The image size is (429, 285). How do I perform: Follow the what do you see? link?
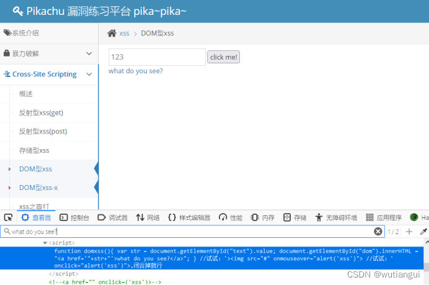coord(136,71)
